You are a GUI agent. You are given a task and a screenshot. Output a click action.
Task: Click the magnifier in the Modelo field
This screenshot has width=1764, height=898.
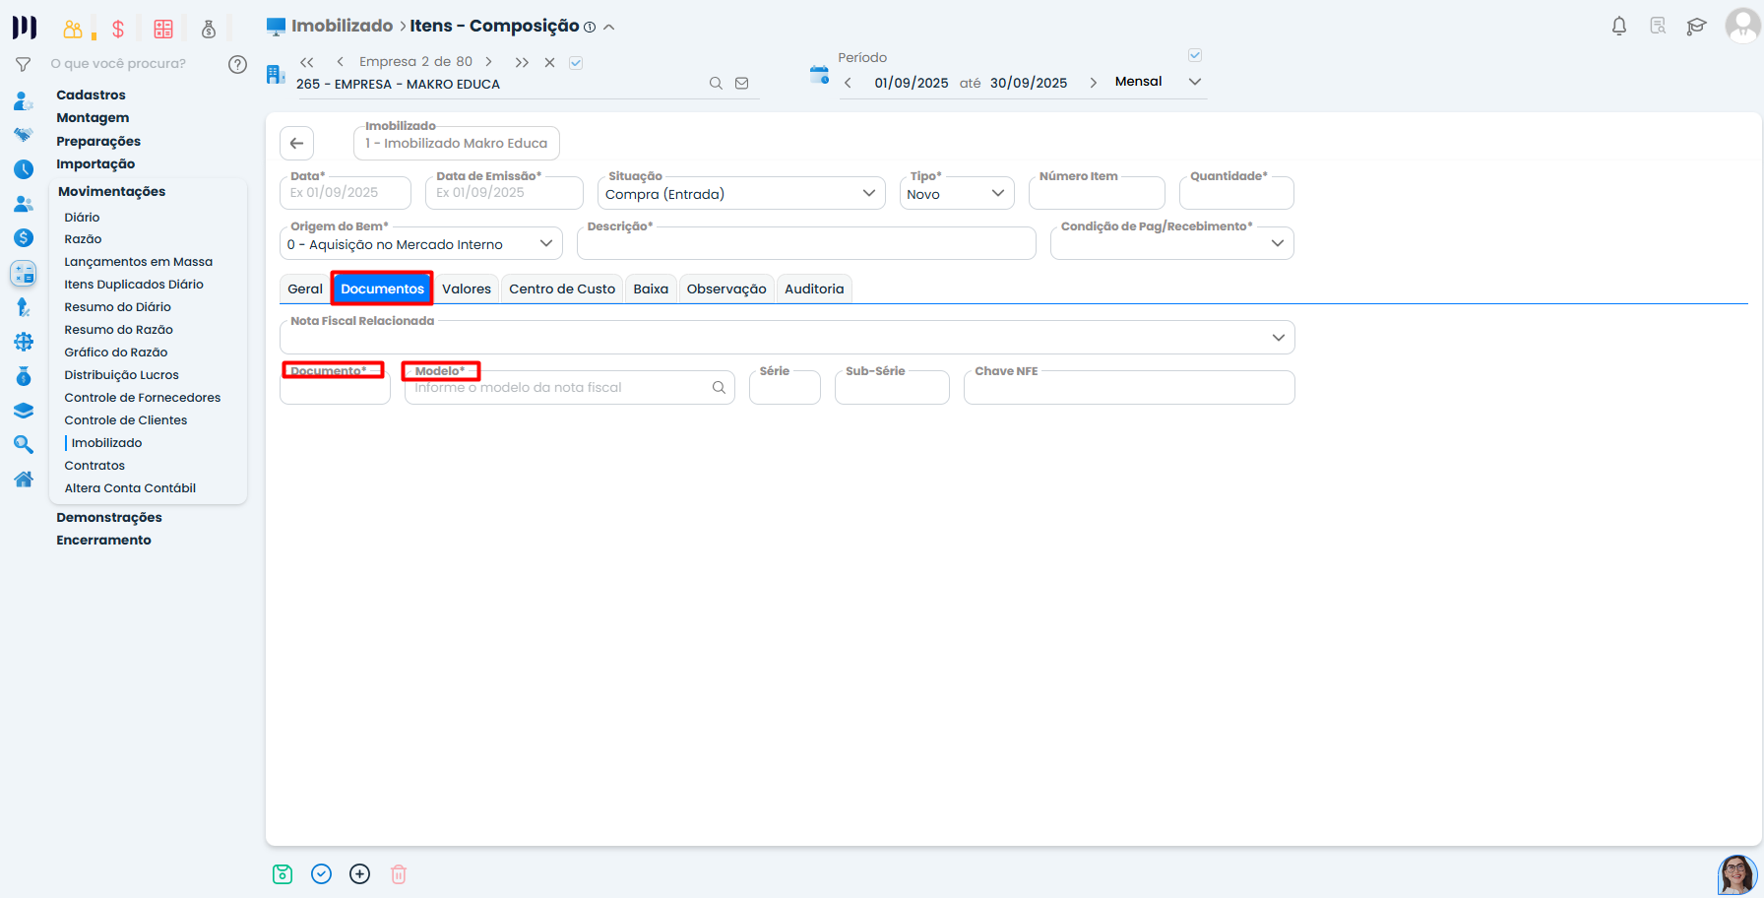pos(719,388)
